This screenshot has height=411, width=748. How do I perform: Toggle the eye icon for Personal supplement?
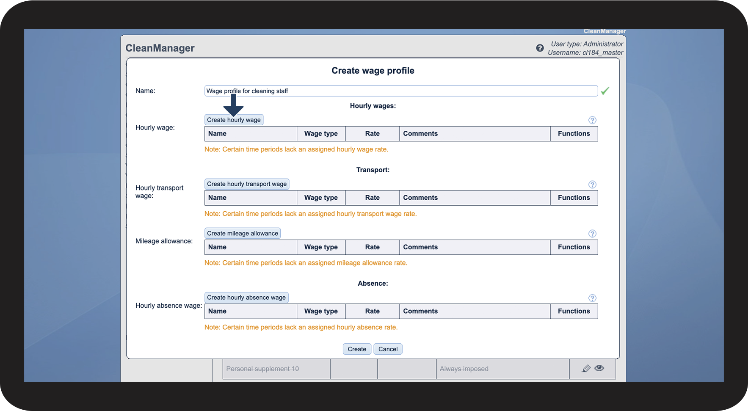tap(599, 368)
